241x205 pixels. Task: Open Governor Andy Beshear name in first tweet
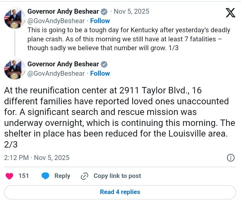[x=63, y=12]
